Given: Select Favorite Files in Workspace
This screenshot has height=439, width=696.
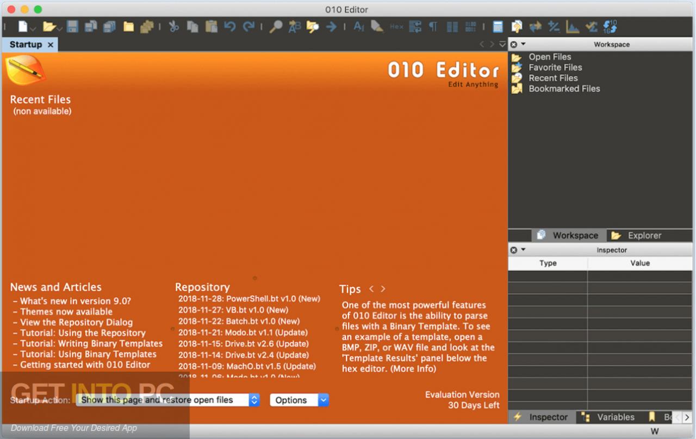Looking at the screenshot, I should pyautogui.click(x=555, y=67).
